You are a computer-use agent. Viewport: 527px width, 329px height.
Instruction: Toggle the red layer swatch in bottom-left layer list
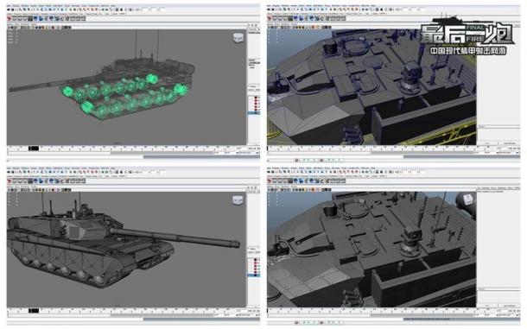coord(257,263)
